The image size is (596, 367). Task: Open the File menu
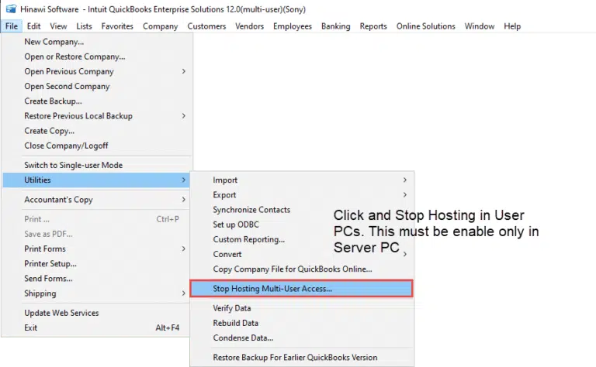12,26
